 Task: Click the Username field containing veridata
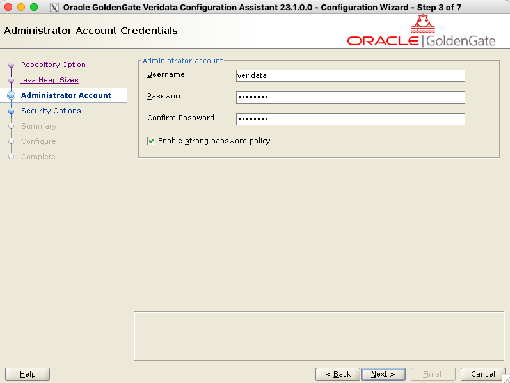350,75
